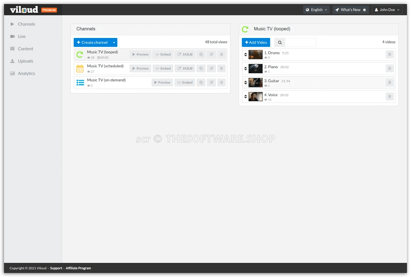
Task: Click the edit icon for Music TV (looped)
Action: (211, 54)
